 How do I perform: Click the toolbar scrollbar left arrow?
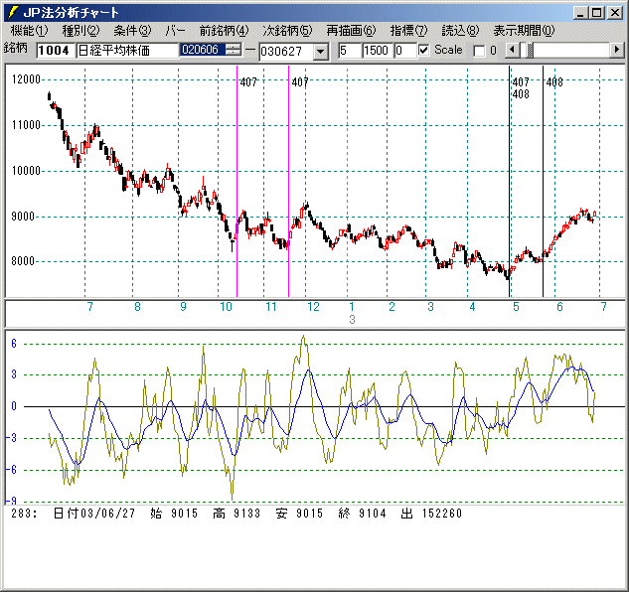(513, 50)
